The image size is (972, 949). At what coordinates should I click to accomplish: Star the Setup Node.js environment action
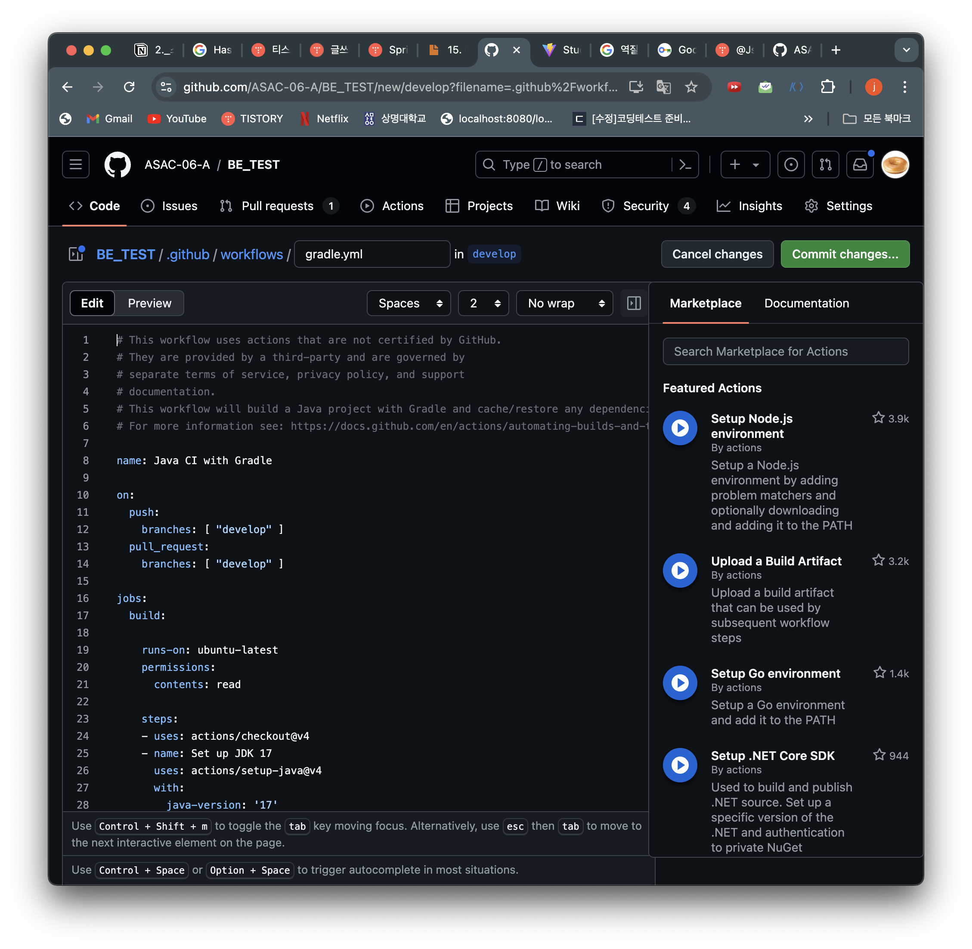click(878, 418)
